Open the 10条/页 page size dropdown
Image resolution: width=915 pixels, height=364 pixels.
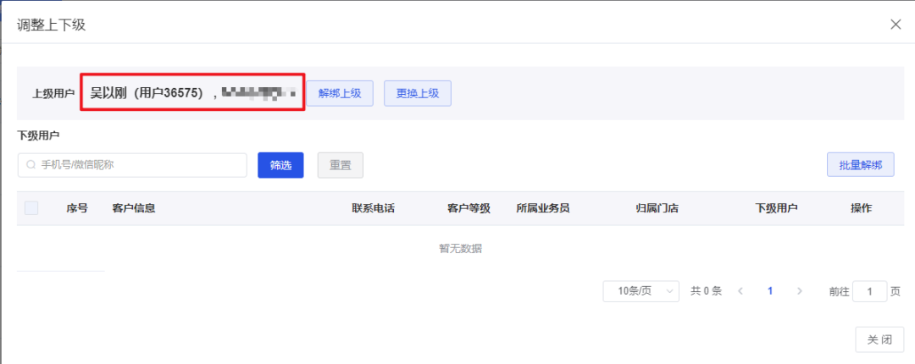pyautogui.click(x=640, y=291)
